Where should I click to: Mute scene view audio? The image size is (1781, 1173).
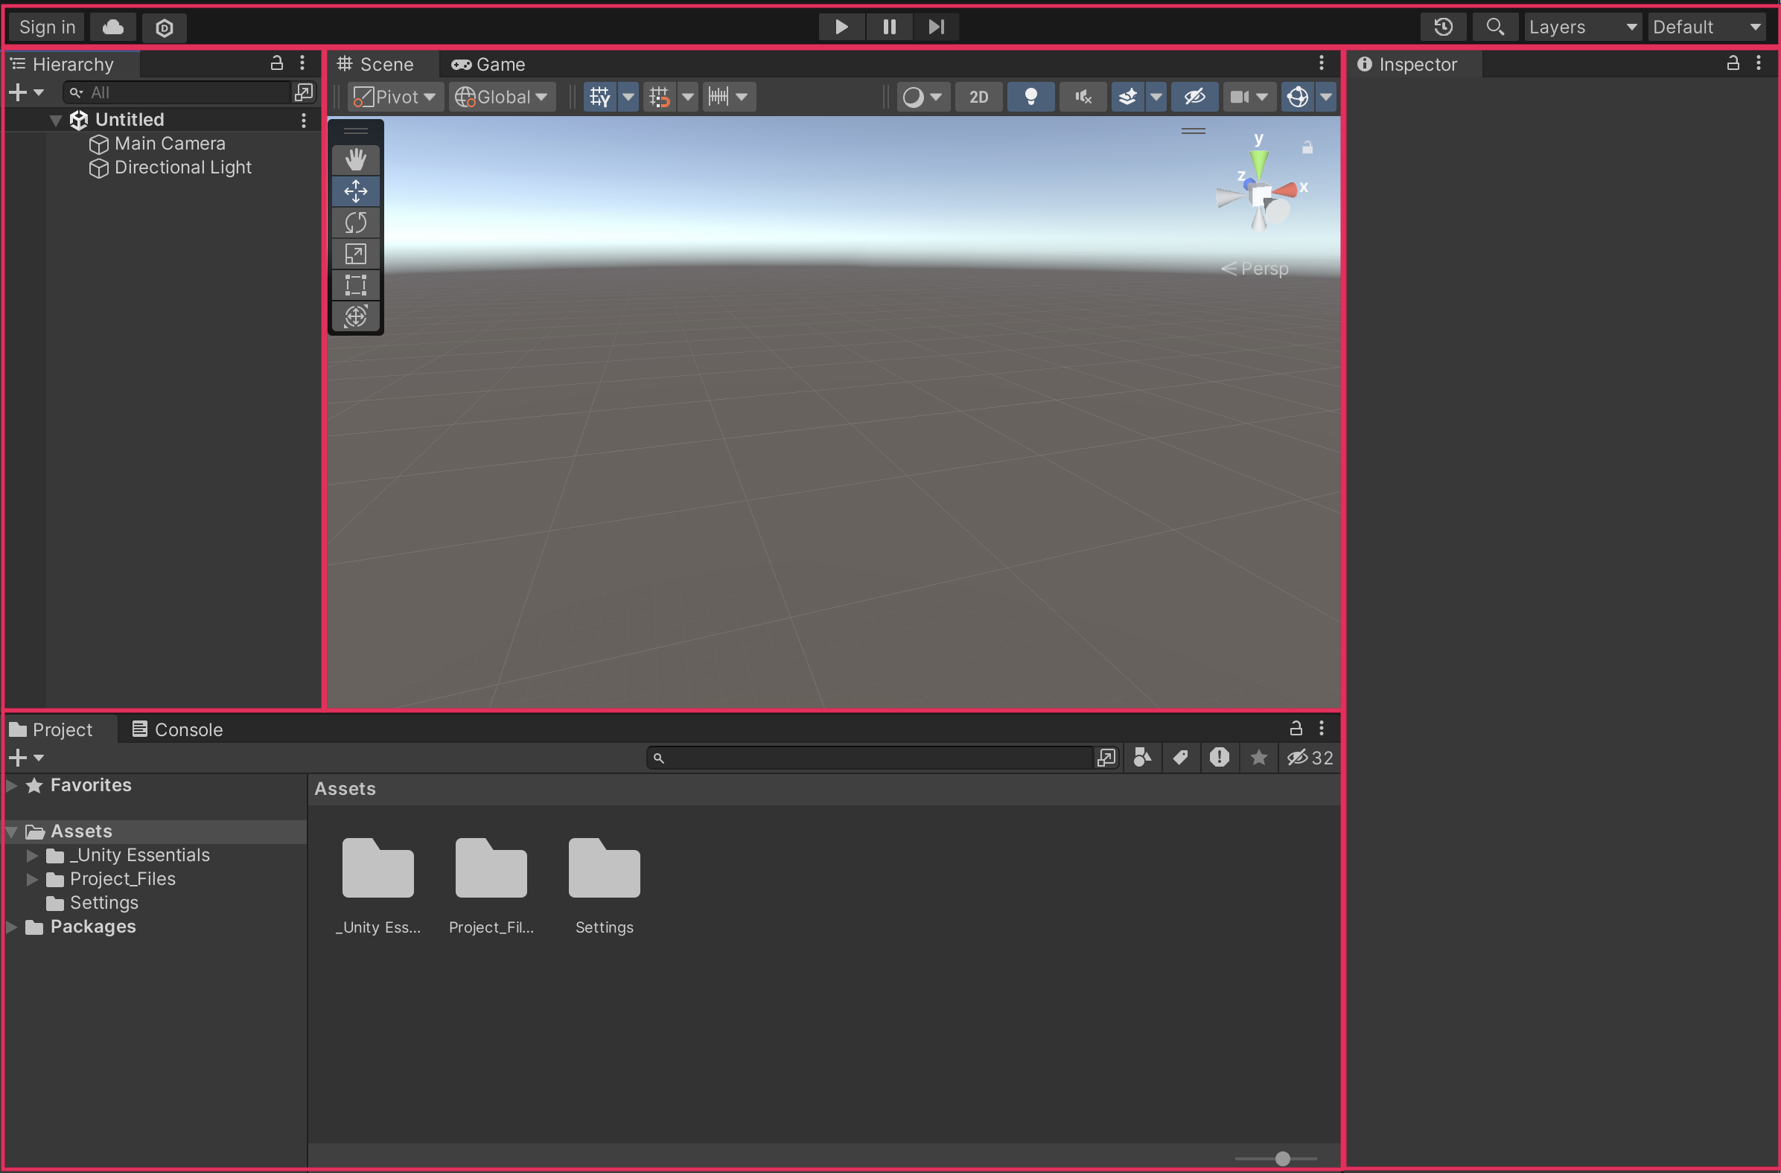pos(1083,97)
